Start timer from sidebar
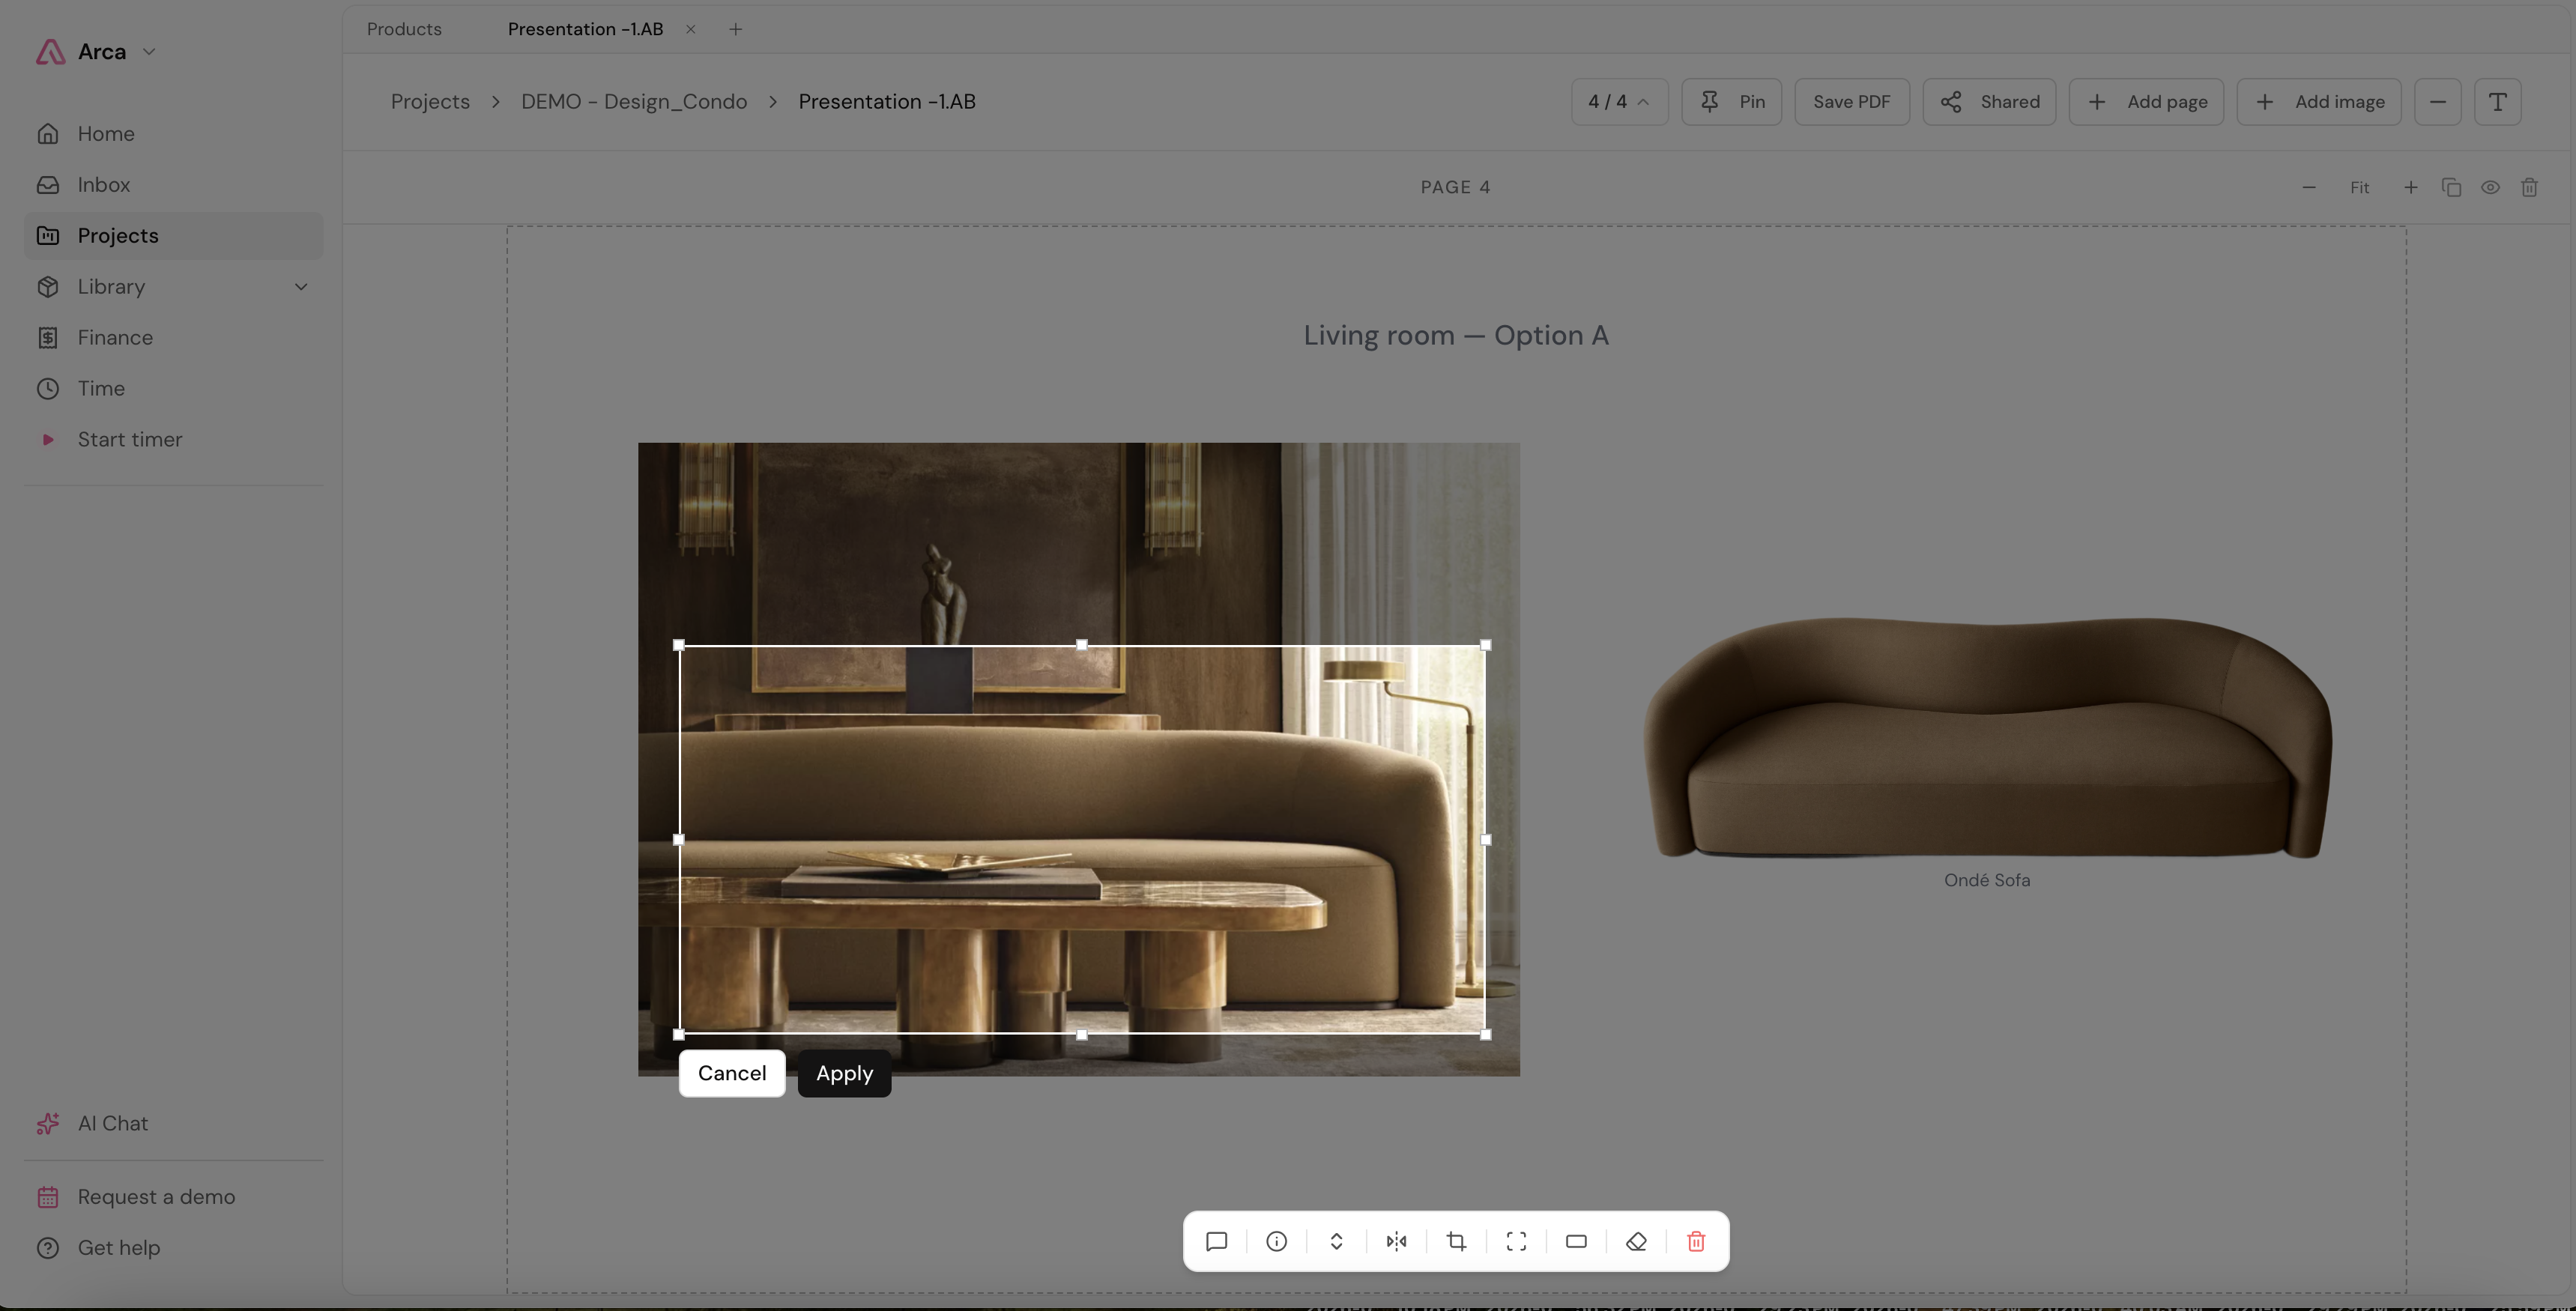 [173, 439]
